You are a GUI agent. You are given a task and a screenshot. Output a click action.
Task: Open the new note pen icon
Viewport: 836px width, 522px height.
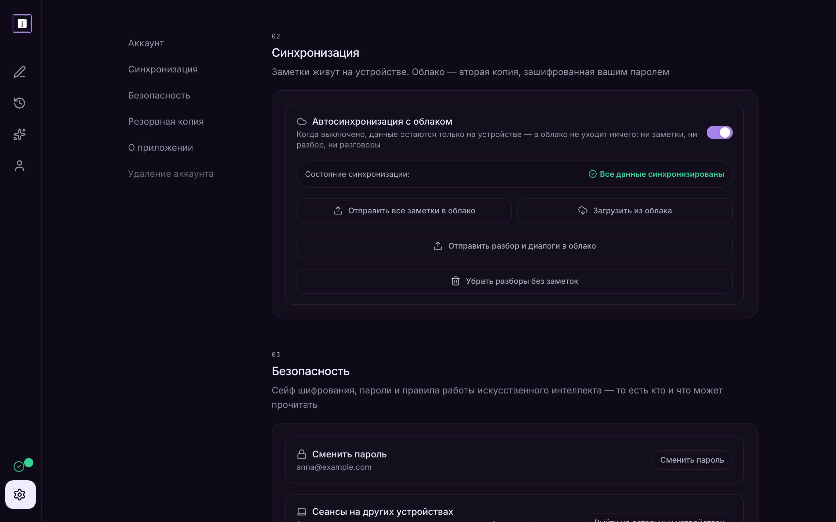coord(20,72)
